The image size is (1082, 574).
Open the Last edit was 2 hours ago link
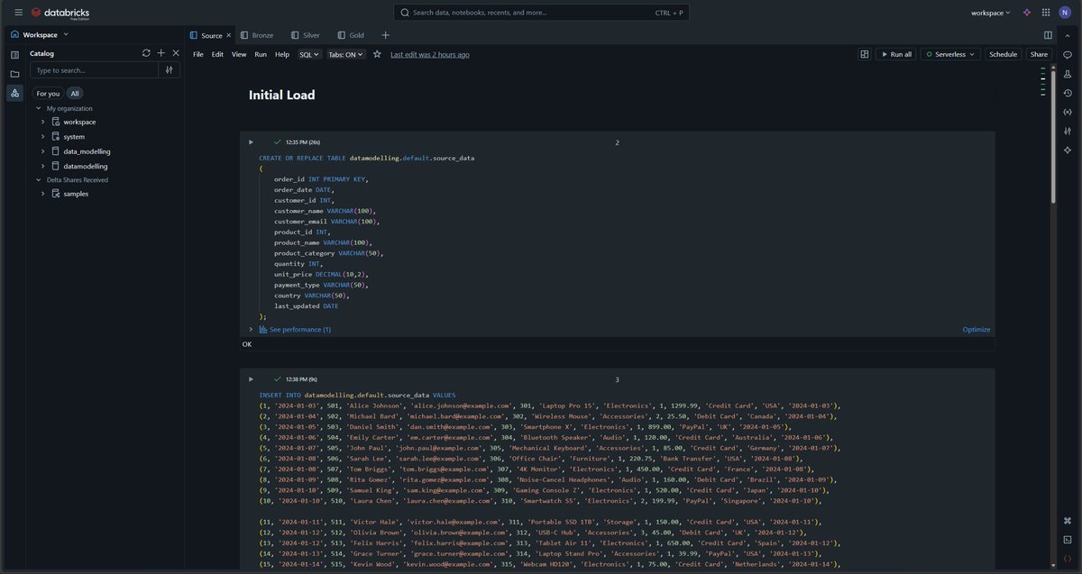point(430,54)
